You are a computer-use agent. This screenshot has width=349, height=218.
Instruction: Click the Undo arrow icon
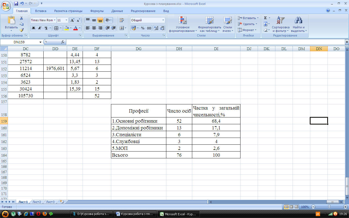coord(22,4)
